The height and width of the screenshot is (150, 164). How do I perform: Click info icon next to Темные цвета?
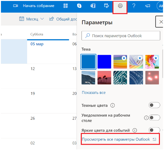pos(112,105)
